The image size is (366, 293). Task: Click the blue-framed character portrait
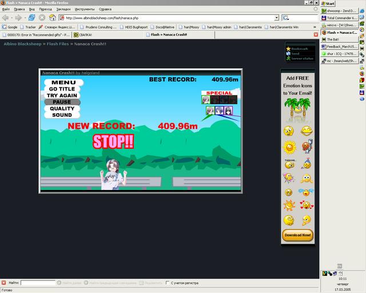219,110
